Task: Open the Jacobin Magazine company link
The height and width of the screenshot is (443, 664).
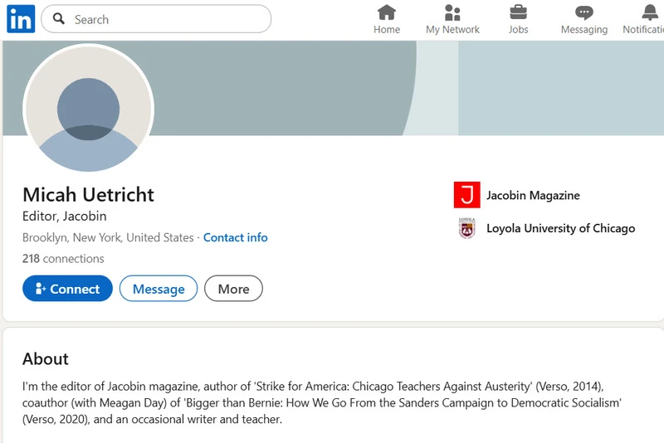Action: [x=533, y=196]
